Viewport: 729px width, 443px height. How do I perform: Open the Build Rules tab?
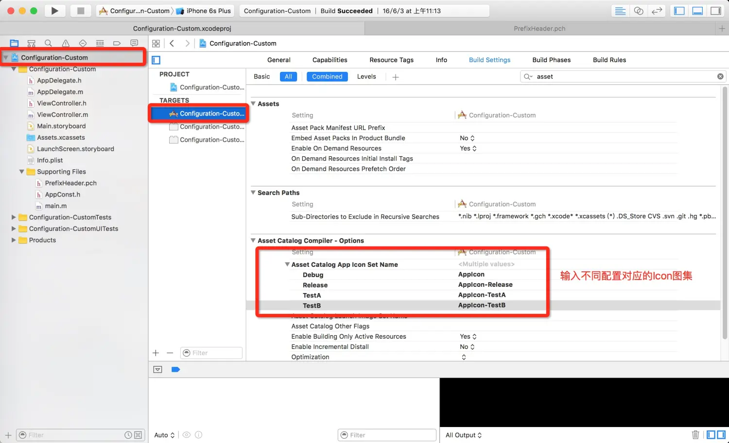click(x=609, y=60)
